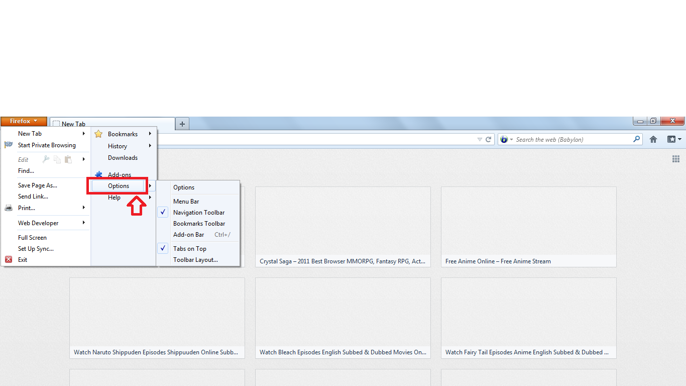
Task: Click the Babylon search engine icon
Action: [x=504, y=140]
